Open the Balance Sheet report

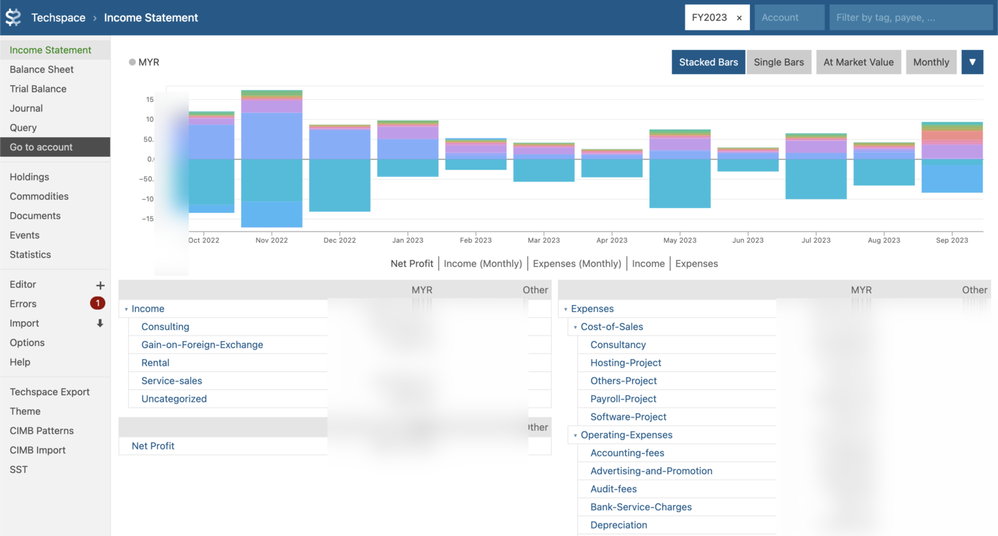pos(42,69)
